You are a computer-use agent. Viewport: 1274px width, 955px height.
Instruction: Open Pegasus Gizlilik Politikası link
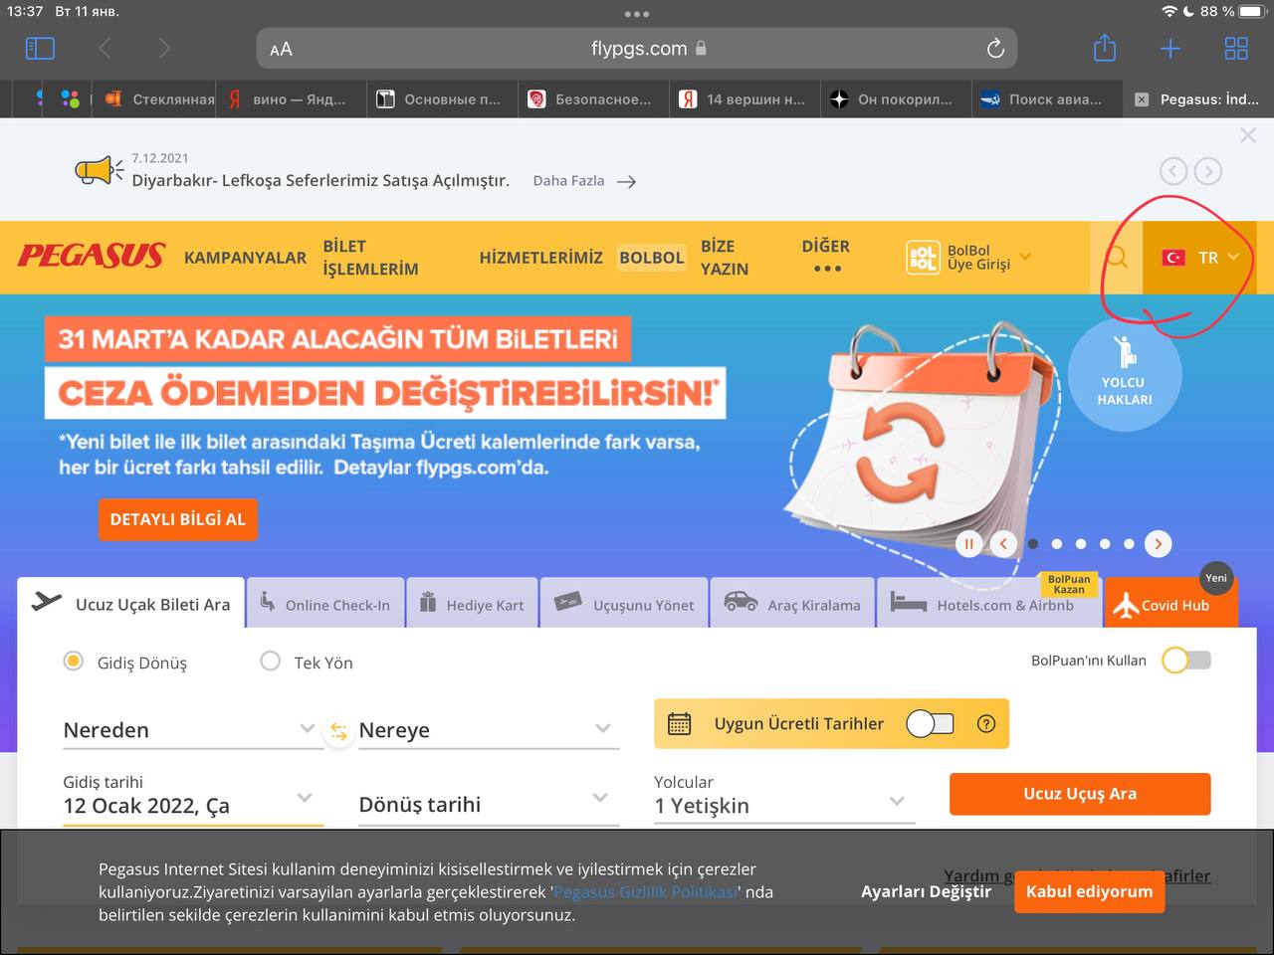pyautogui.click(x=645, y=892)
